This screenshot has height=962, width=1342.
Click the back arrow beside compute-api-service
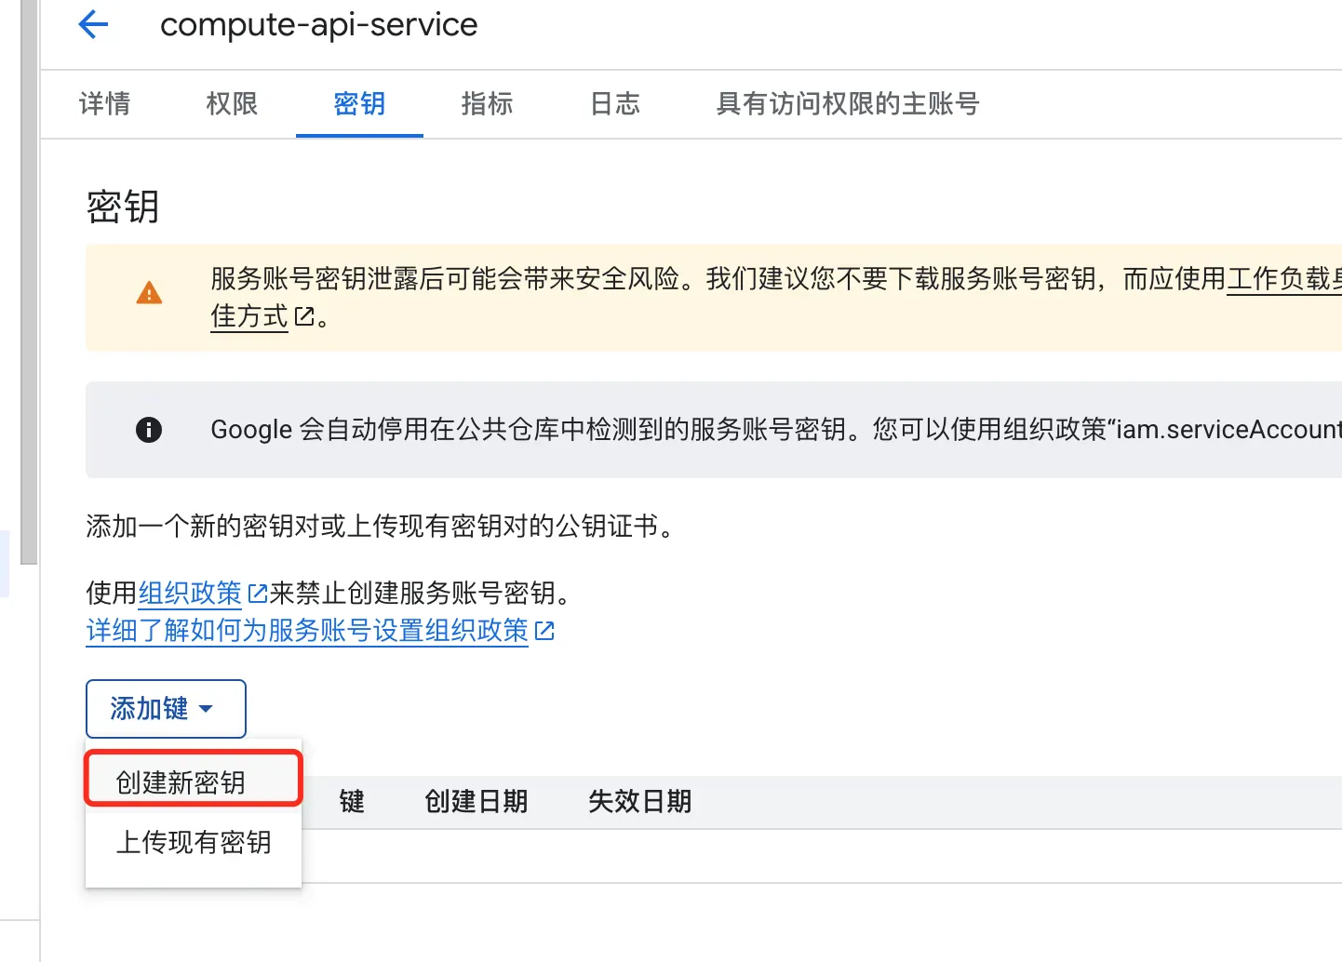click(x=92, y=24)
